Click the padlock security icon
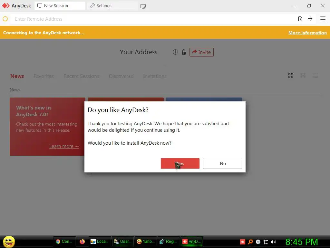 click(184, 52)
